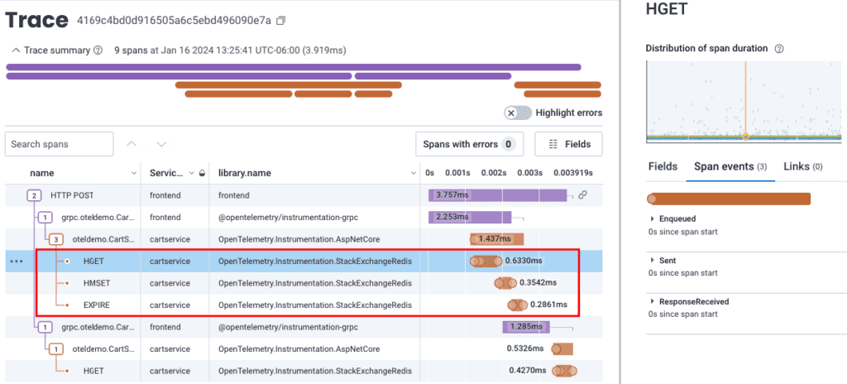Click the link icon on HTTP POST row
This screenshot has width=847, height=384.
[582, 195]
